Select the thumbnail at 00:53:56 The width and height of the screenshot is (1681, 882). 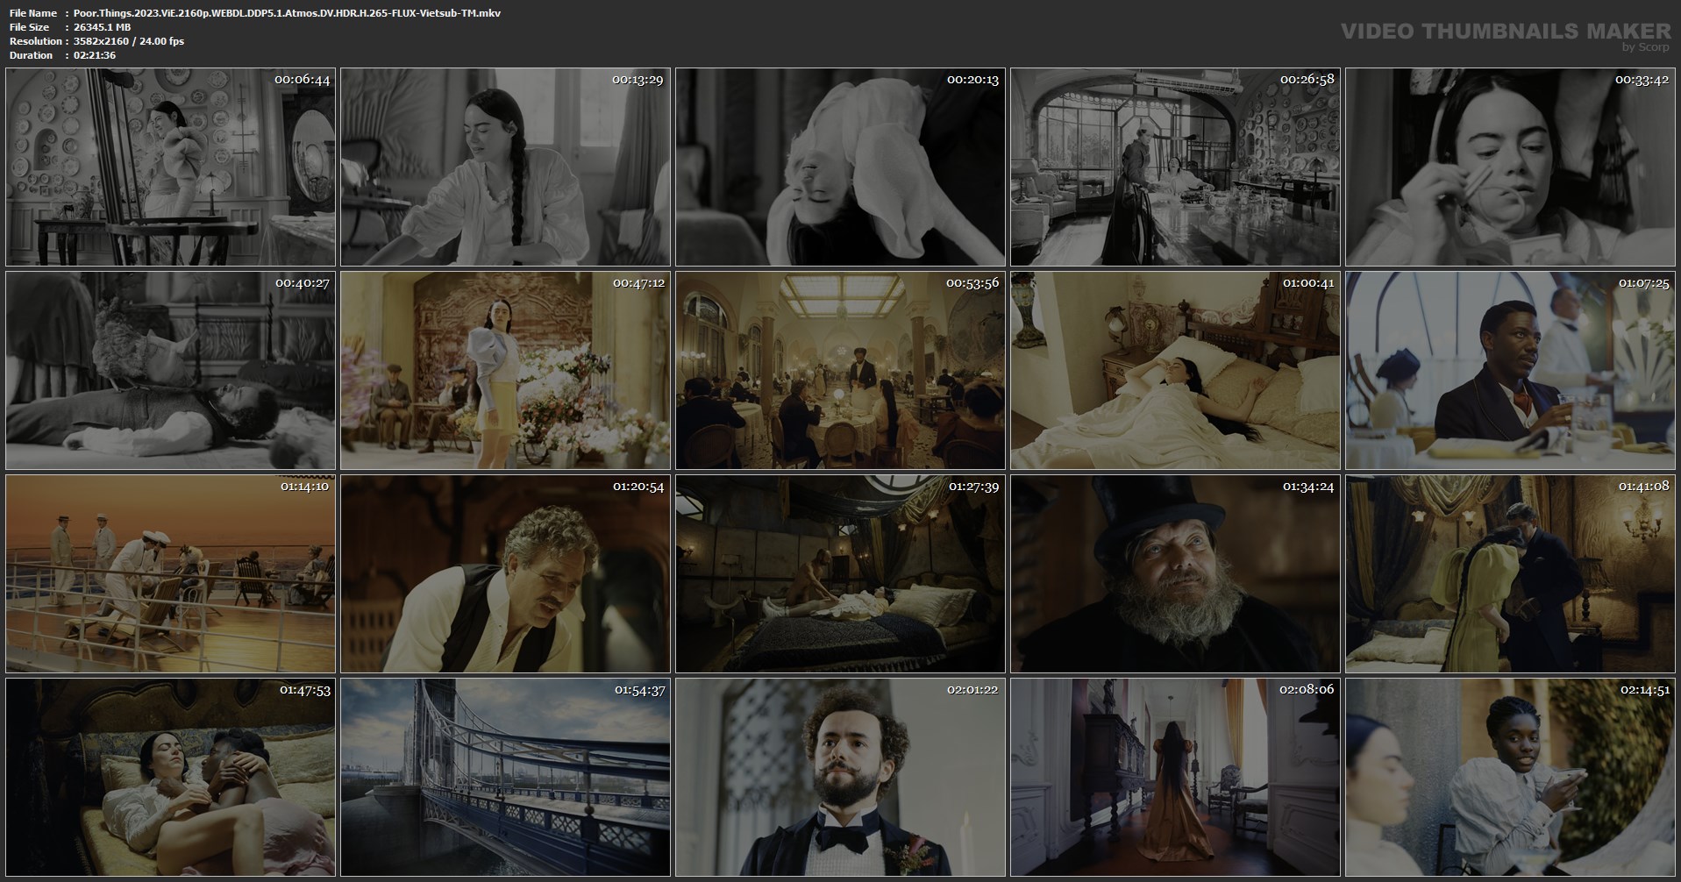[841, 370]
